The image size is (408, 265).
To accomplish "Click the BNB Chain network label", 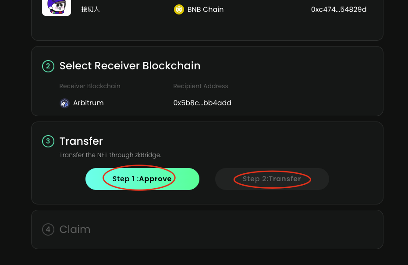I will click(205, 9).
